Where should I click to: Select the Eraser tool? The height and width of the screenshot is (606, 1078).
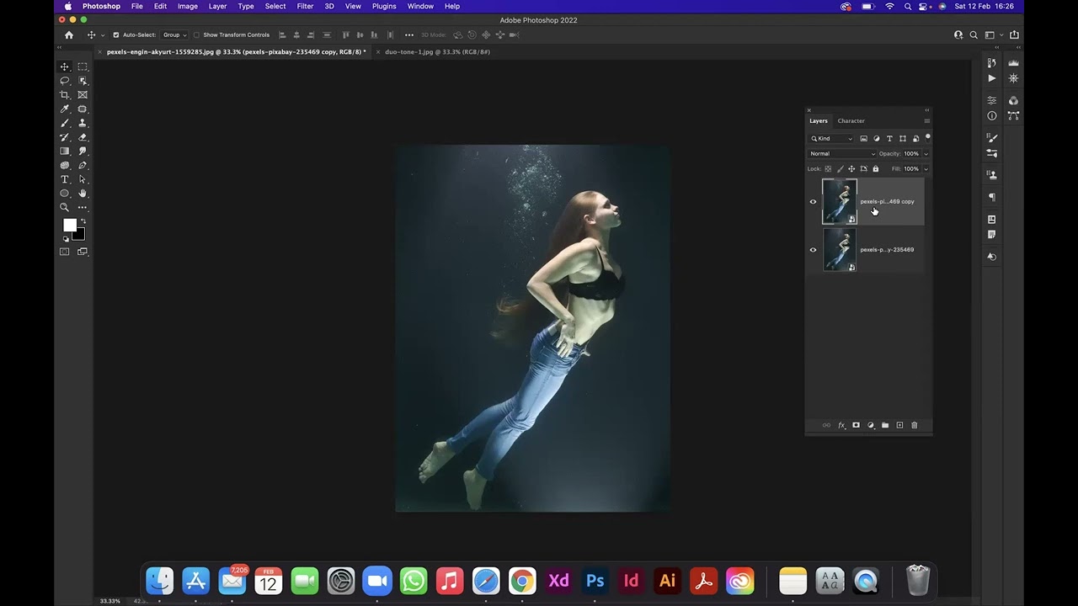(x=83, y=137)
